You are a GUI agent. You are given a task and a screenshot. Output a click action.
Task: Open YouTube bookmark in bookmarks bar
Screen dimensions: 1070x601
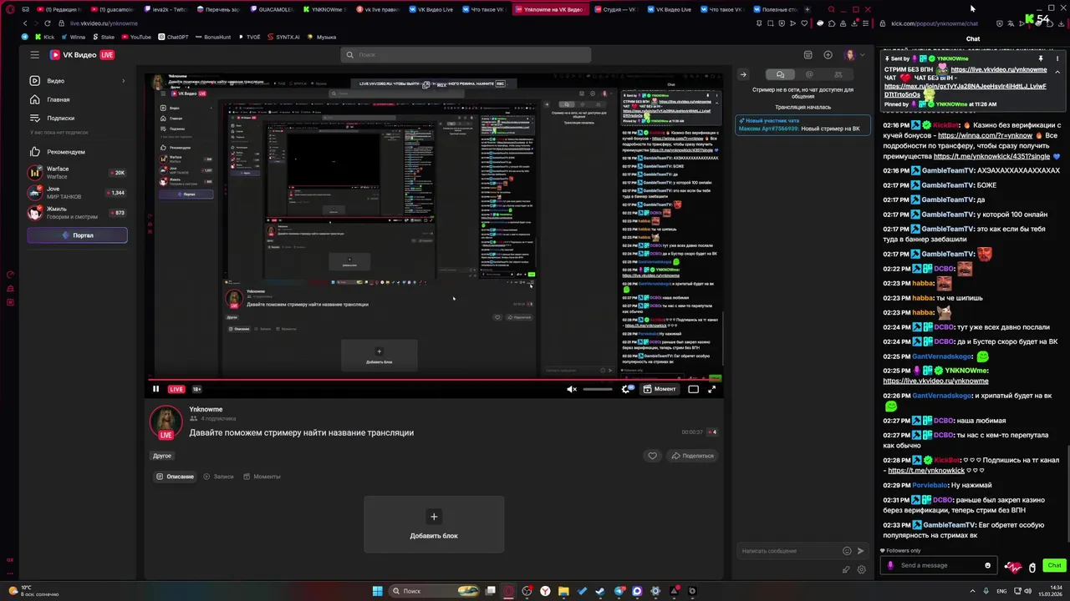click(x=135, y=37)
